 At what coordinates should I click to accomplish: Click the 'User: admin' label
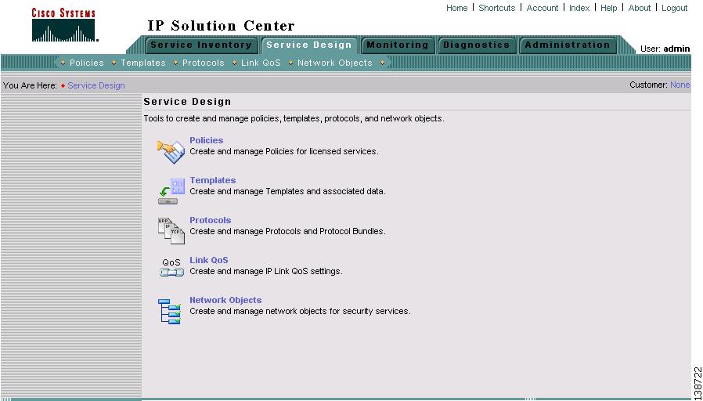click(665, 49)
